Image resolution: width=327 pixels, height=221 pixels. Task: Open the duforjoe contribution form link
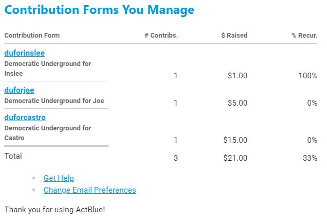click(19, 90)
